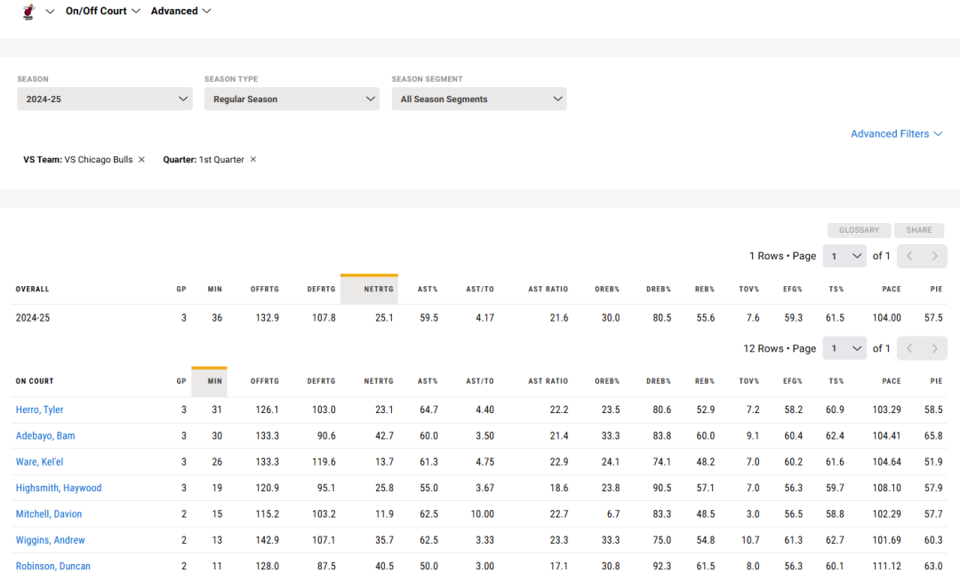960x573 pixels.
Task: Open Kel'el Ware's player link
Action: pyautogui.click(x=40, y=462)
